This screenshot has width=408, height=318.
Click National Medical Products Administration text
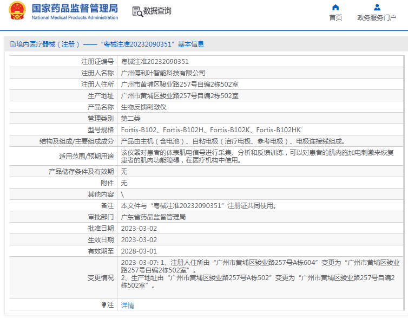(x=75, y=18)
